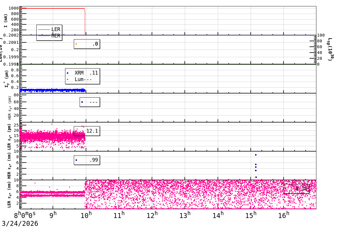Click the red LER current drop near 10h

click(x=85, y=21)
